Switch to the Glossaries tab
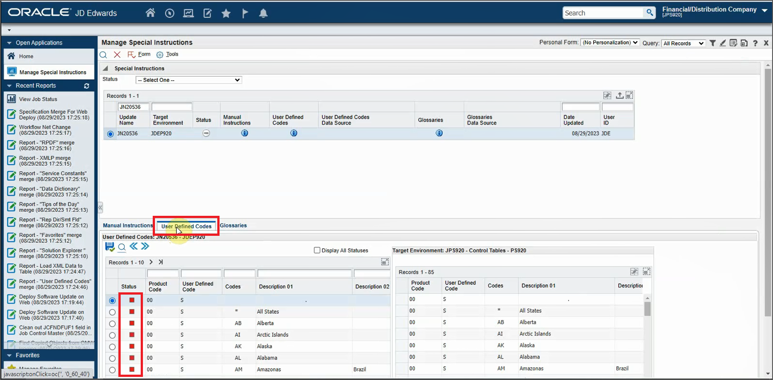Viewport: 773px width, 380px height. click(x=233, y=226)
